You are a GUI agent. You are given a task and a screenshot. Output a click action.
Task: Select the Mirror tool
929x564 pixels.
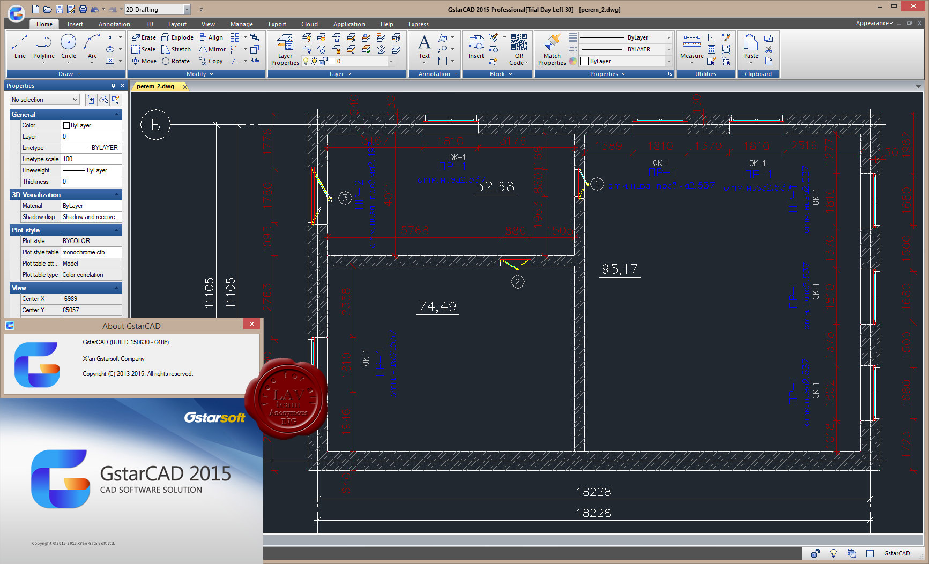pos(212,49)
